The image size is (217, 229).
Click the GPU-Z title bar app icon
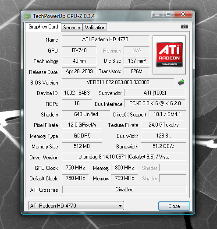[x=28, y=16]
